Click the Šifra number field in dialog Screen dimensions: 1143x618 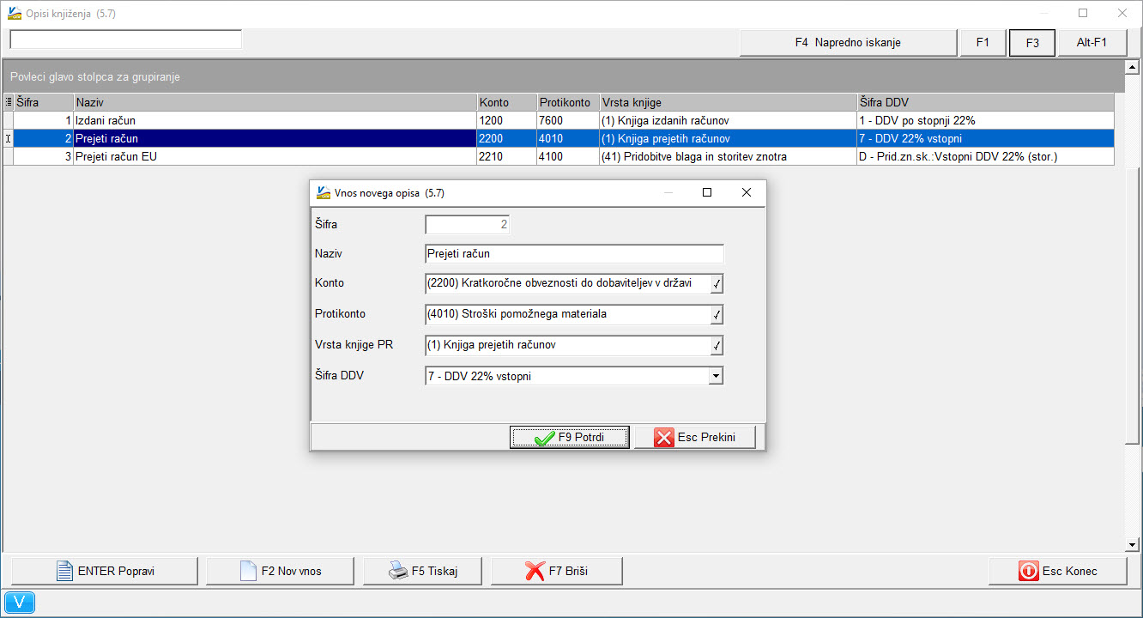pyautogui.click(x=468, y=225)
